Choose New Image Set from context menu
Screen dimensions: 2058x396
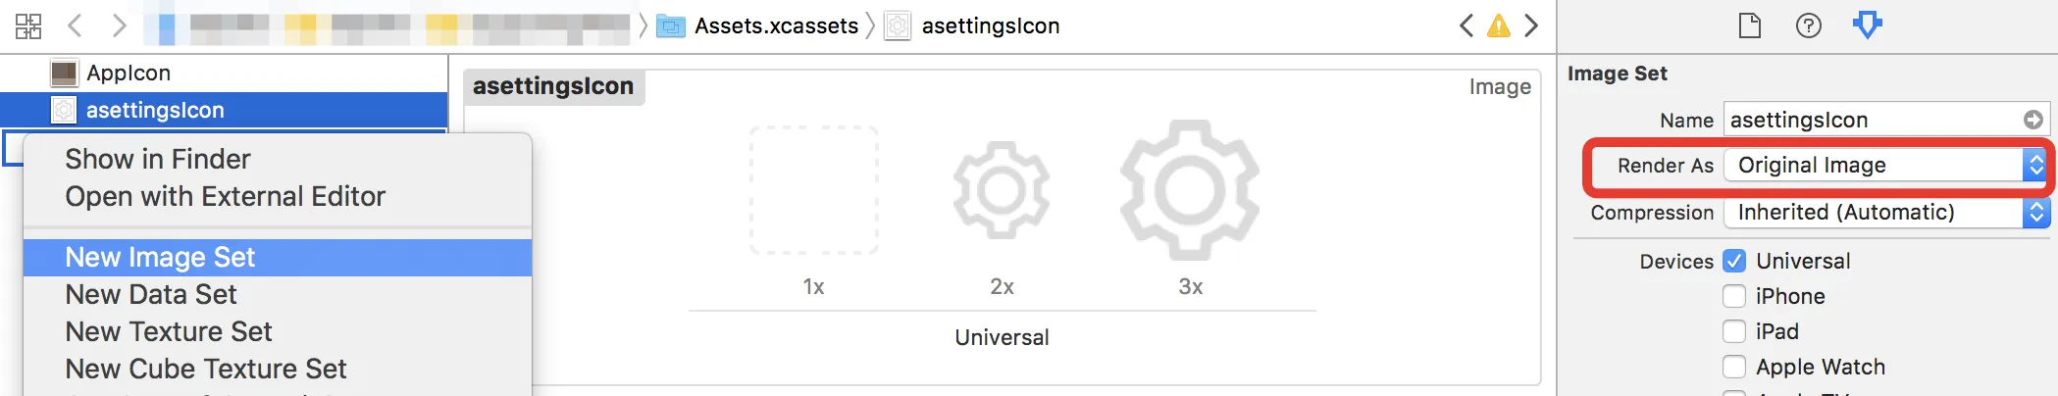coord(160,257)
